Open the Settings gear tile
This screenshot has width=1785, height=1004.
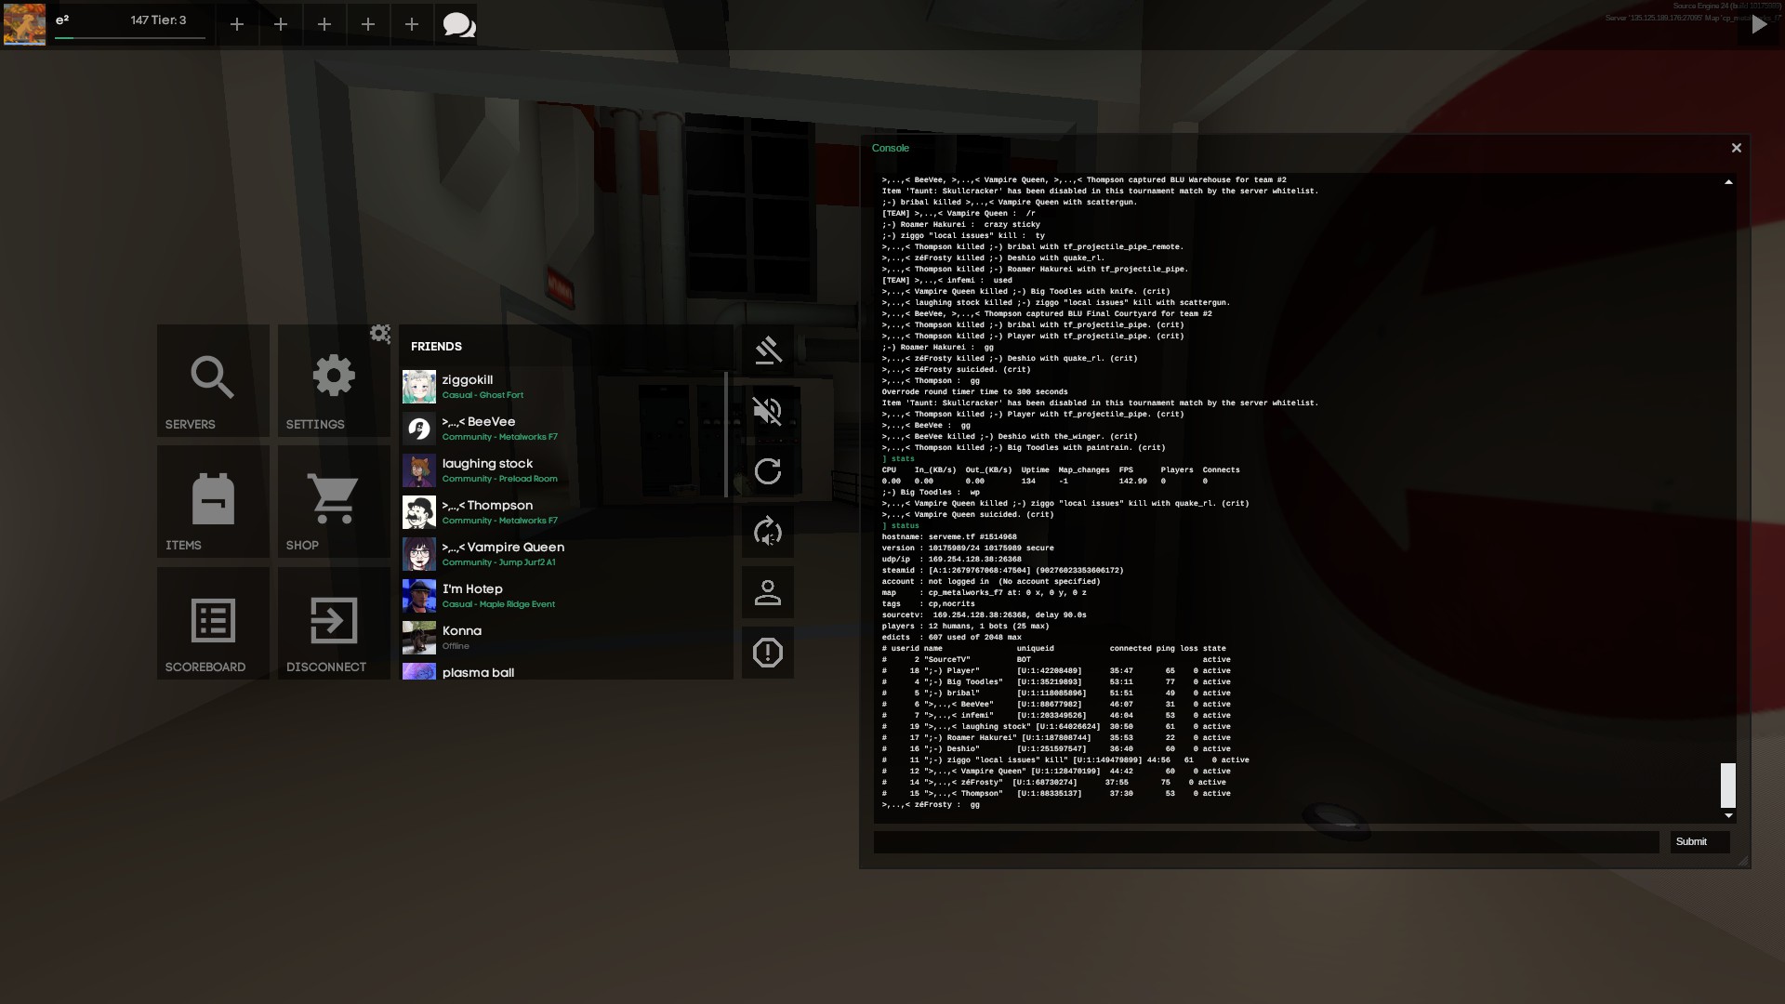click(334, 381)
